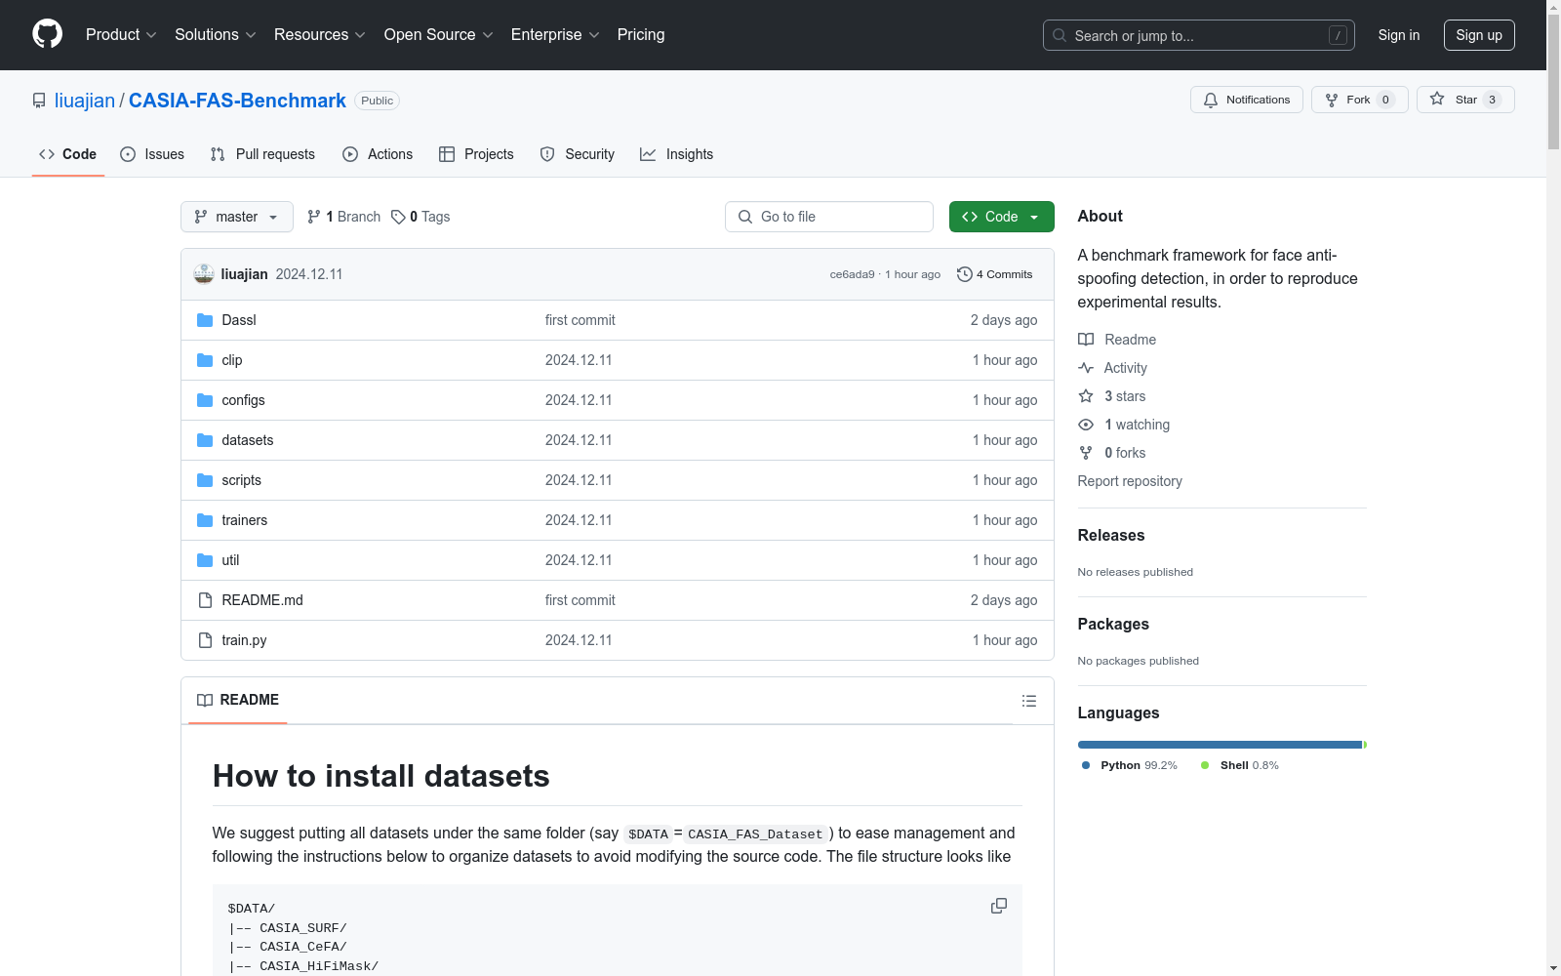Focus the Search or jump to field
Image resolution: width=1561 pixels, height=976 pixels.
point(1199,35)
